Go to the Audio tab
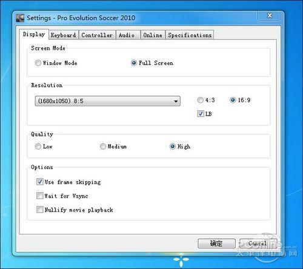The height and width of the screenshot is (269, 303). [127, 35]
